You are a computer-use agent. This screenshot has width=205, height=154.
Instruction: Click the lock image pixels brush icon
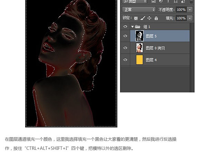(143, 18)
